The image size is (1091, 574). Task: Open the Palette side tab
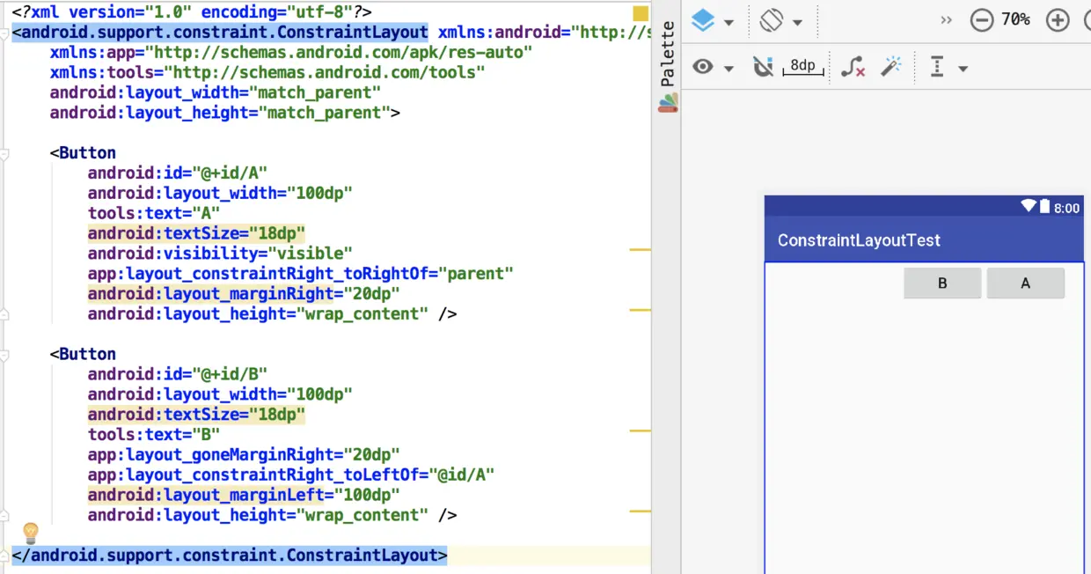tap(668, 55)
